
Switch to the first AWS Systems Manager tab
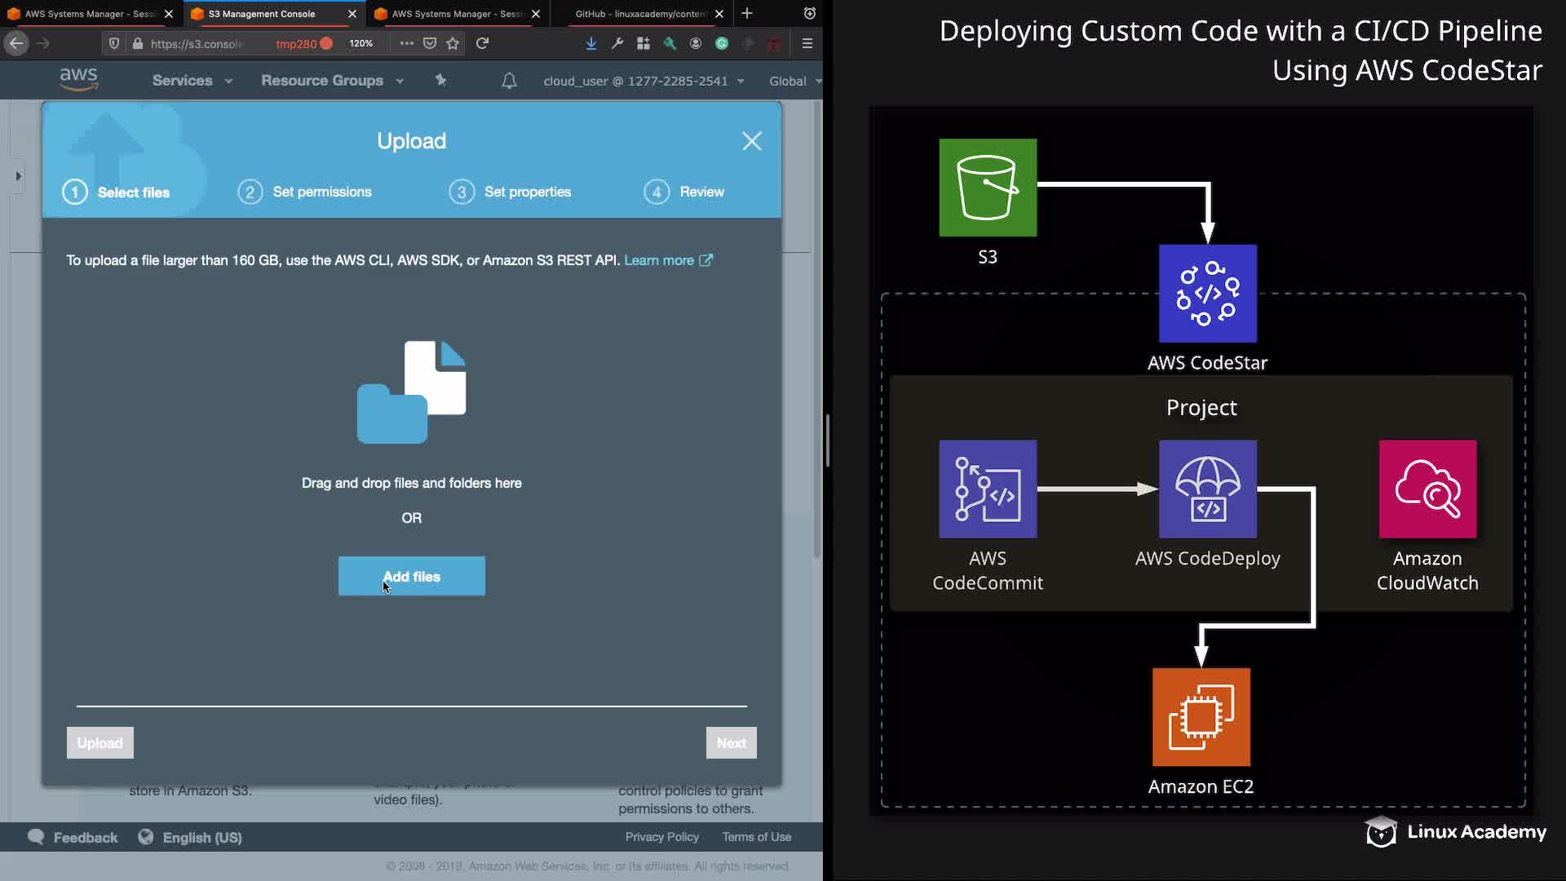pos(88,14)
